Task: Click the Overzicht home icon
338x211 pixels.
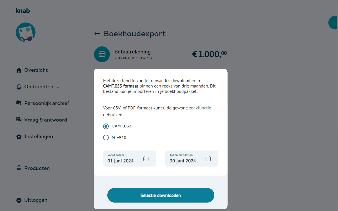Action: coord(19,70)
